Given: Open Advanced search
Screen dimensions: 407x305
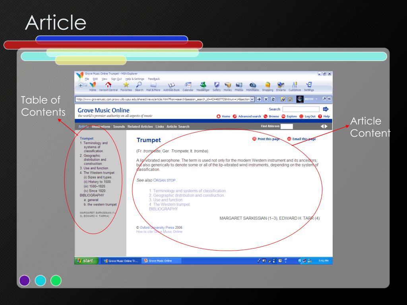Looking at the screenshot, I should click(247, 116).
